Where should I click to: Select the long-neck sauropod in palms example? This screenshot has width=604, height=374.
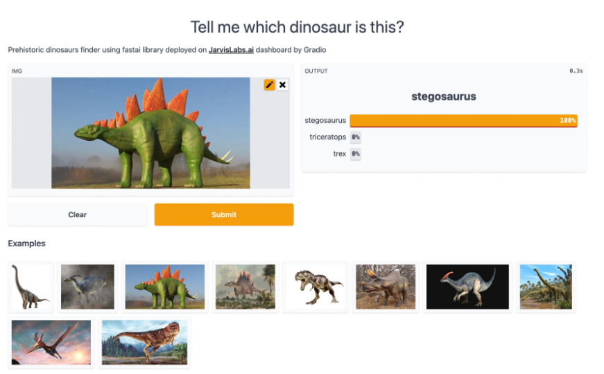pos(546,287)
